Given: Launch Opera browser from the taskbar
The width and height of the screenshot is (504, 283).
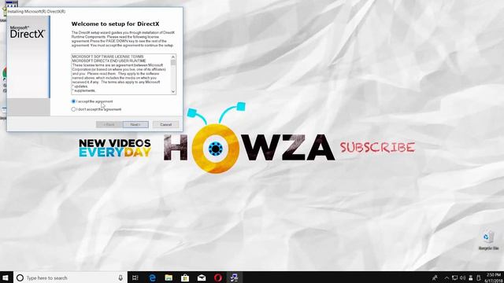Looking at the screenshot, I should pyautogui.click(x=218, y=277).
